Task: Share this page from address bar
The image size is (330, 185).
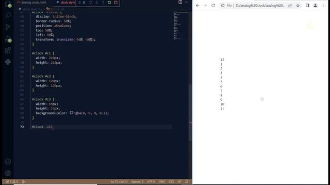Action: tap(290, 6)
